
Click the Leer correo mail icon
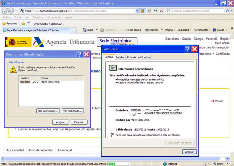tap(126, 30)
